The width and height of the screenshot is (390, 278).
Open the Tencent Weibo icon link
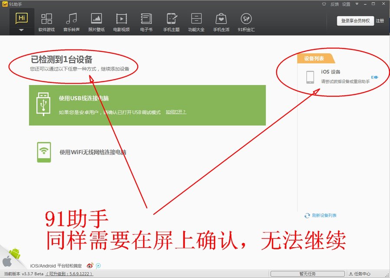[x=98, y=266]
